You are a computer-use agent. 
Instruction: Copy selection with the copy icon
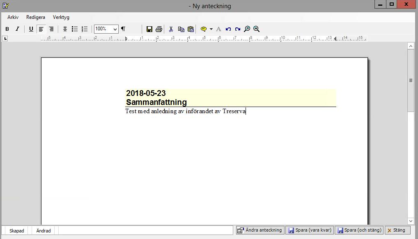(181, 29)
